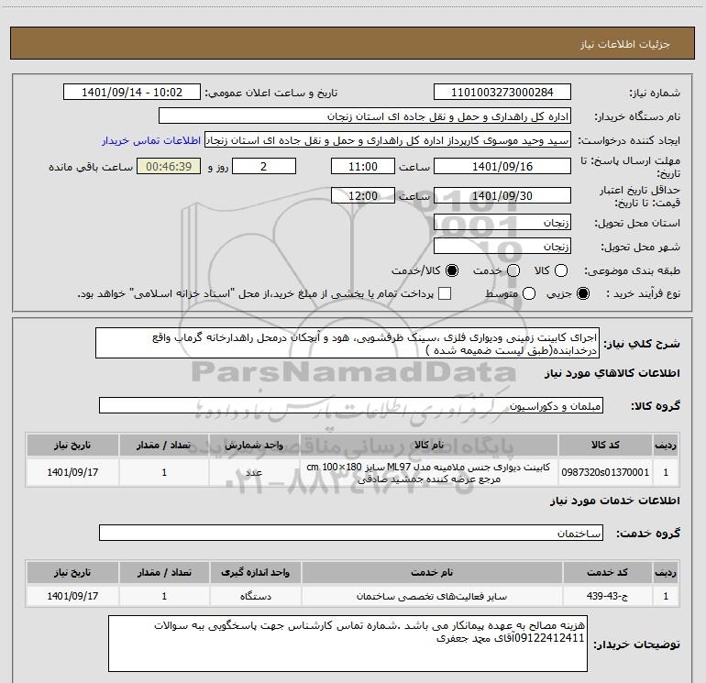Click the remaining time countdown 00:46:39
This screenshot has width=706, height=683.
pyautogui.click(x=169, y=166)
